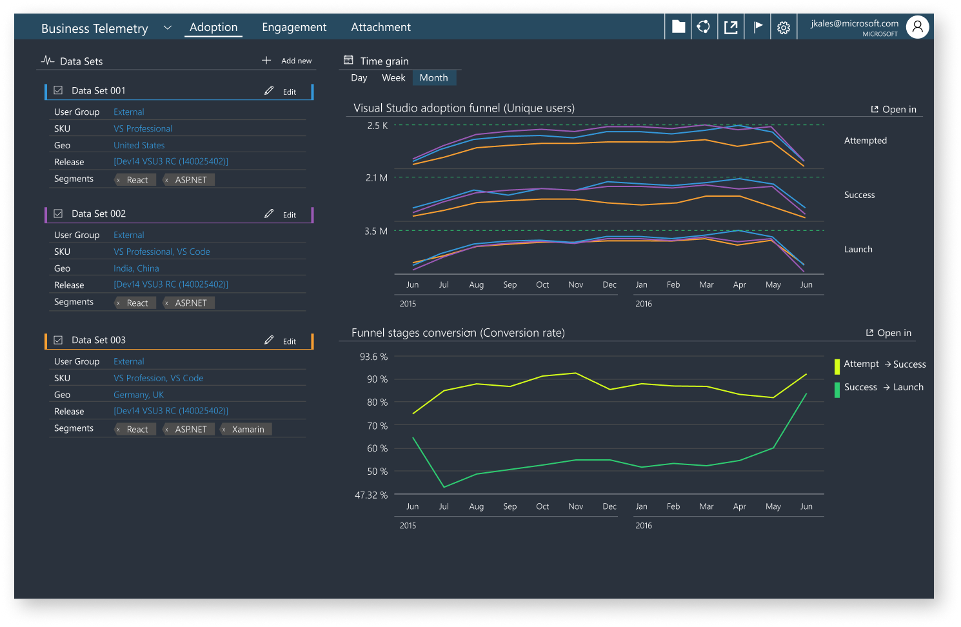Click Open in for conversion rate chart
961x627 pixels.
tap(889, 333)
